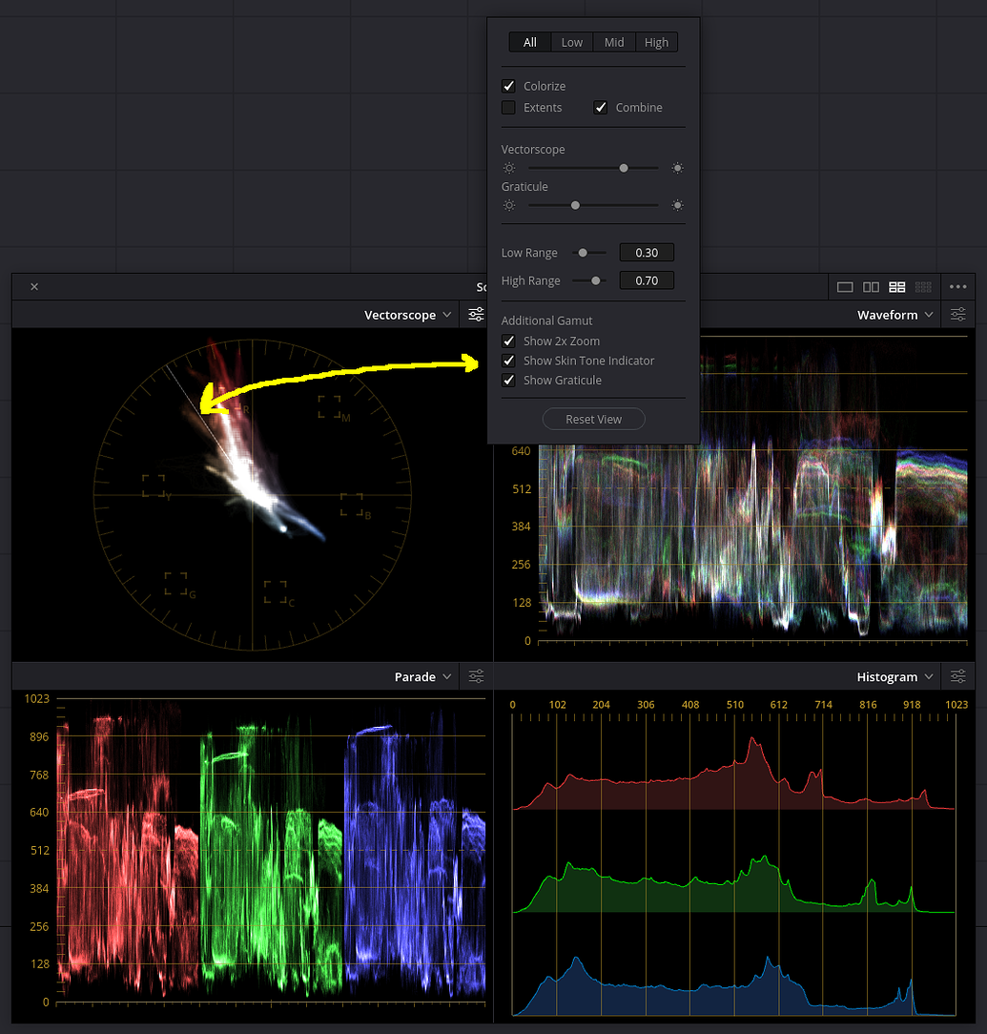Select the two-up scope layout icon
Screen dimensions: 987x1034
pos(871,286)
